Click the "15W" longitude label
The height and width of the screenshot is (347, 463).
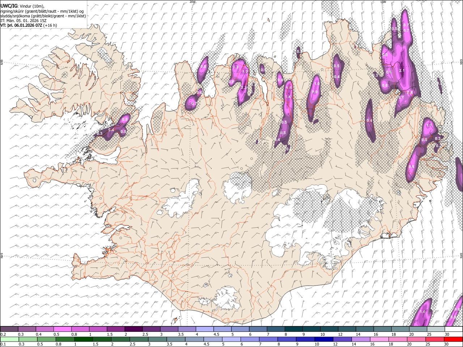coord(383,2)
